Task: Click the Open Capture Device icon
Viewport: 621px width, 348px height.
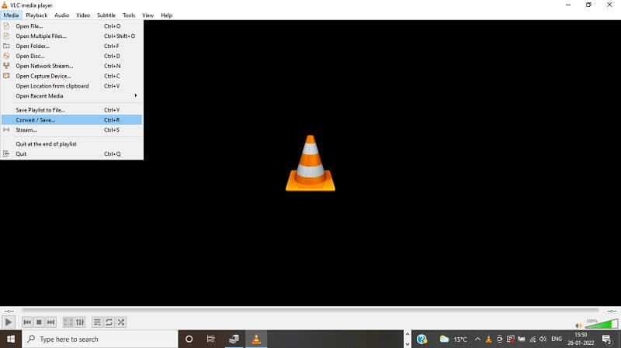Action: click(x=6, y=75)
